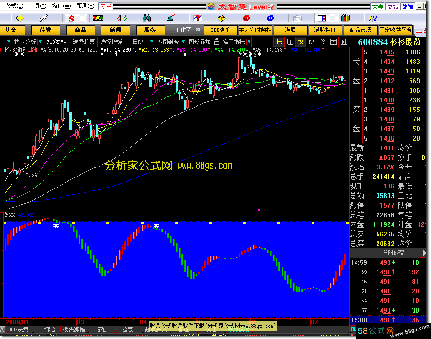Image resolution: width=431 pixels, height=339 pixels.
Task: Click the yellow crosshair toolbar icon
Action: [20, 18]
